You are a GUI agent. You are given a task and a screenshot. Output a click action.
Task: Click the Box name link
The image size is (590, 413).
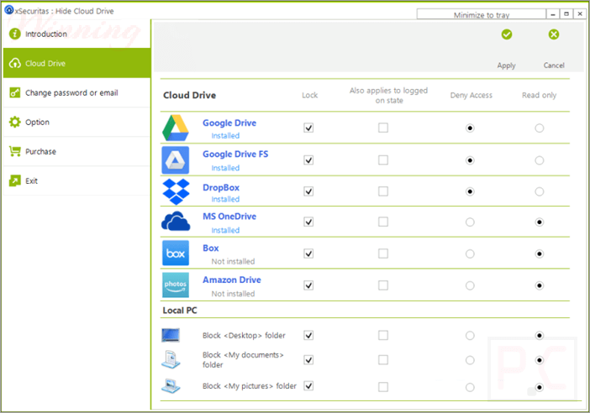click(x=211, y=248)
